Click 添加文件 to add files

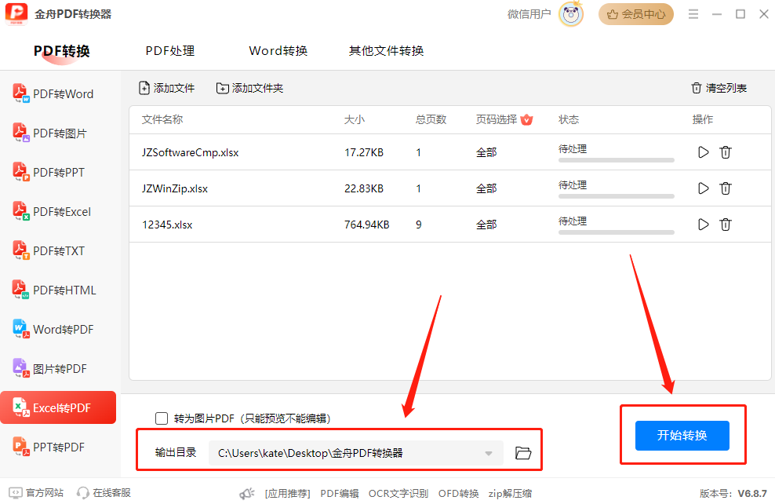[166, 88]
